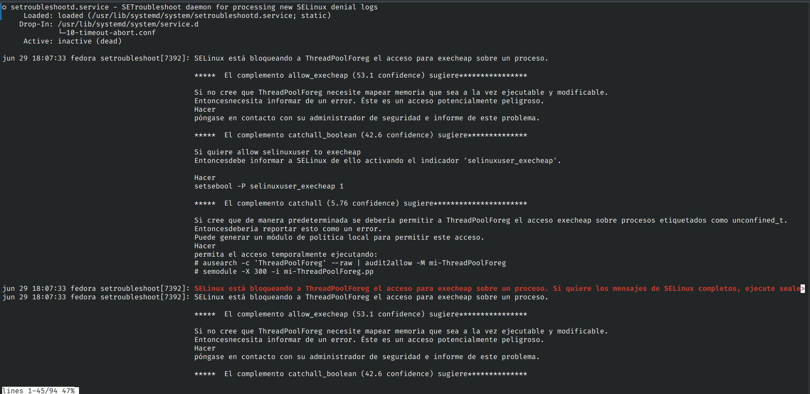The height and width of the screenshot is (394, 810).
Task: Click the /usr/lib/systemd/system/service.d drop-in path
Action: point(128,24)
